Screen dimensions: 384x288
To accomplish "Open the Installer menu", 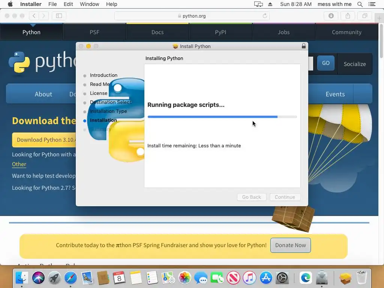I will 31,4.
